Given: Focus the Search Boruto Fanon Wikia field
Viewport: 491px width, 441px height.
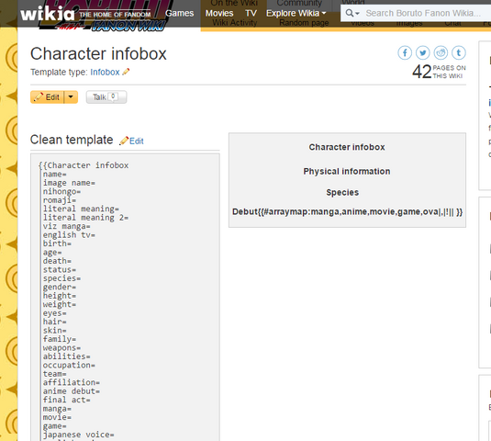Looking at the screenshot, I should [423, 13].
